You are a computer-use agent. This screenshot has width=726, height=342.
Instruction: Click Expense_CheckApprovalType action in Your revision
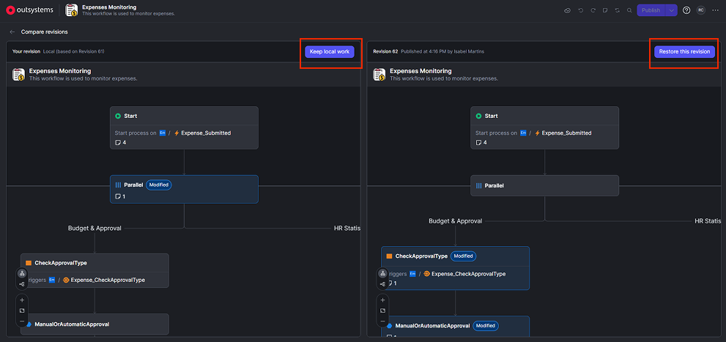(104, 280)
